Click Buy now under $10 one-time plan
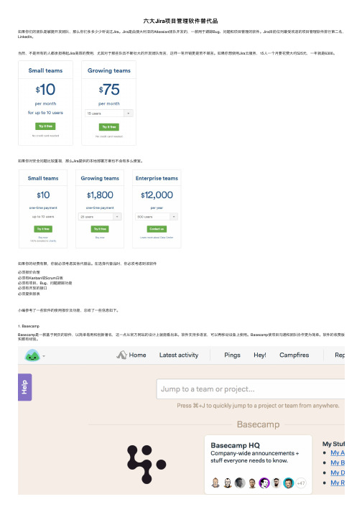This screenshot has width=362, height=512. (x=43, y=238)
